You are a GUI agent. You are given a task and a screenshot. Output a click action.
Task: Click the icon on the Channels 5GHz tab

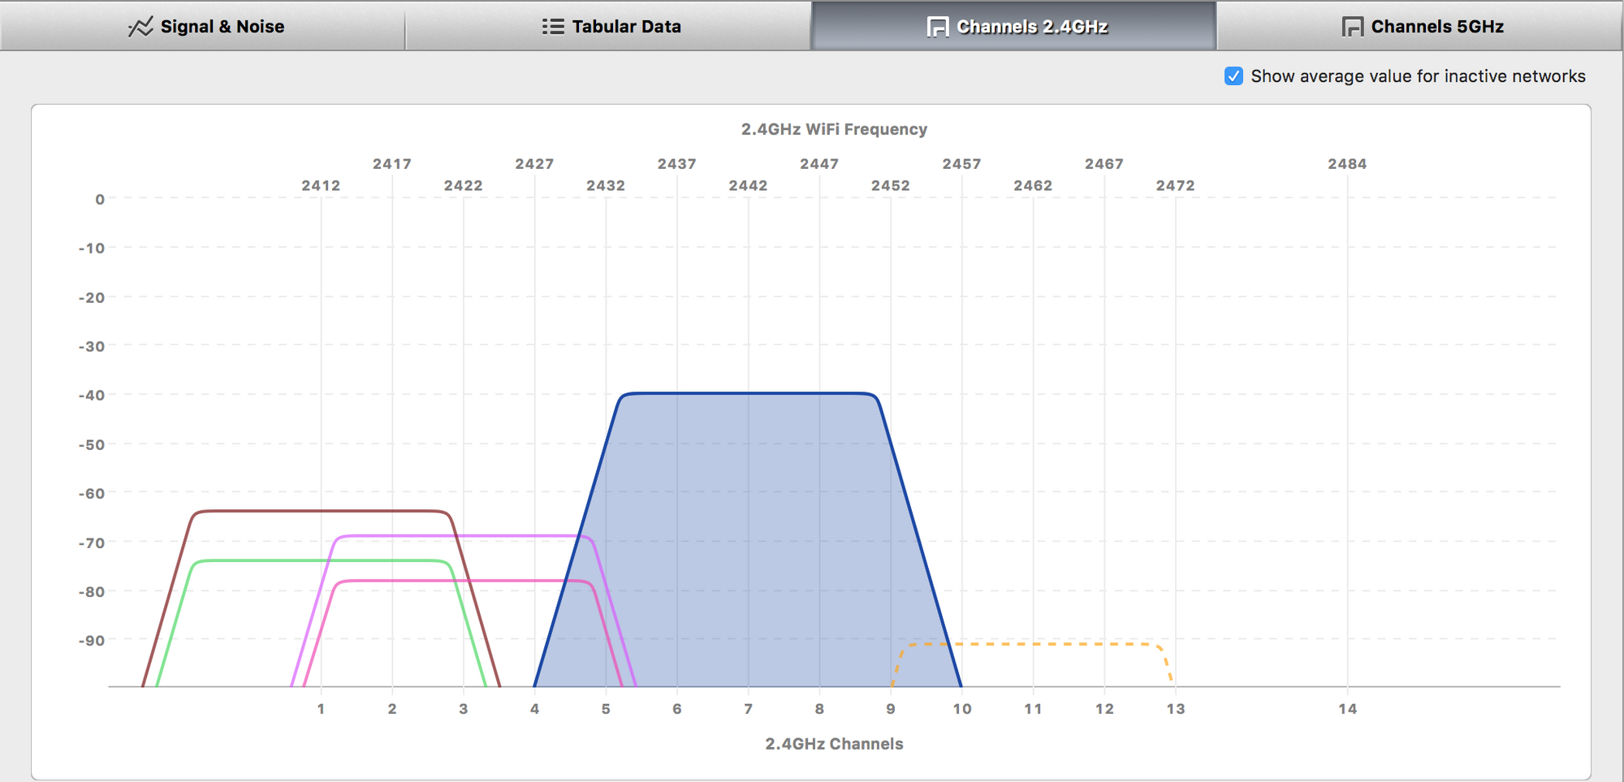click(x=1352, y=27)
